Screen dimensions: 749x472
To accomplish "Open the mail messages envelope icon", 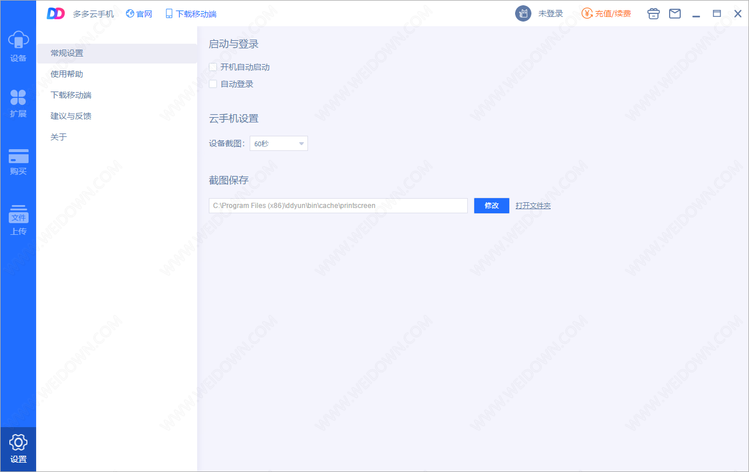I will 675,13.
